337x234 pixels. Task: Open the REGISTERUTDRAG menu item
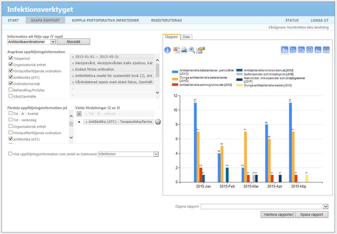pos(166,20)
